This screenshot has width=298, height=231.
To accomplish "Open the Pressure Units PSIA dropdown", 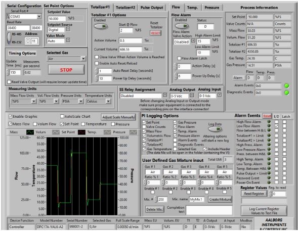I will [81, 102].
